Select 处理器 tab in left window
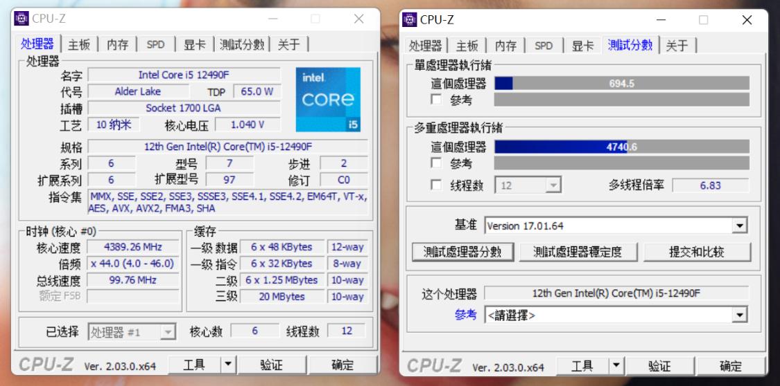780x386 pixels. pos(37,44)
